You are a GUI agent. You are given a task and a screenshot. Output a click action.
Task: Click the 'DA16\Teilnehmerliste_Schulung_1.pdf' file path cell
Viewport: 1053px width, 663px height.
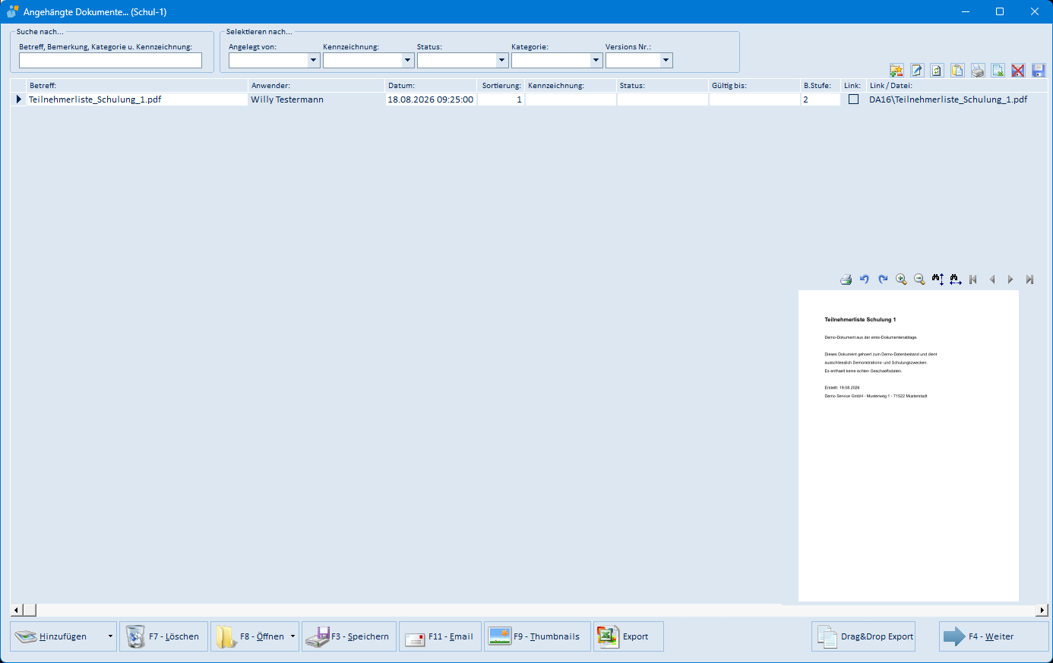[x=957, y=99]
